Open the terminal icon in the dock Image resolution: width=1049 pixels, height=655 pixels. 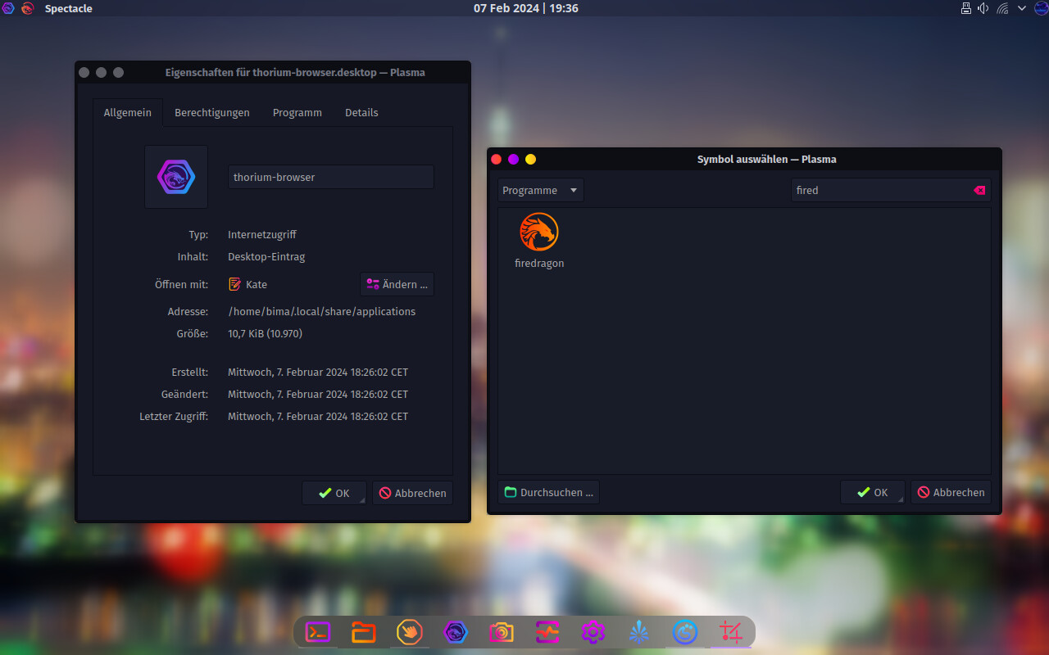click(x=318, y=632)
